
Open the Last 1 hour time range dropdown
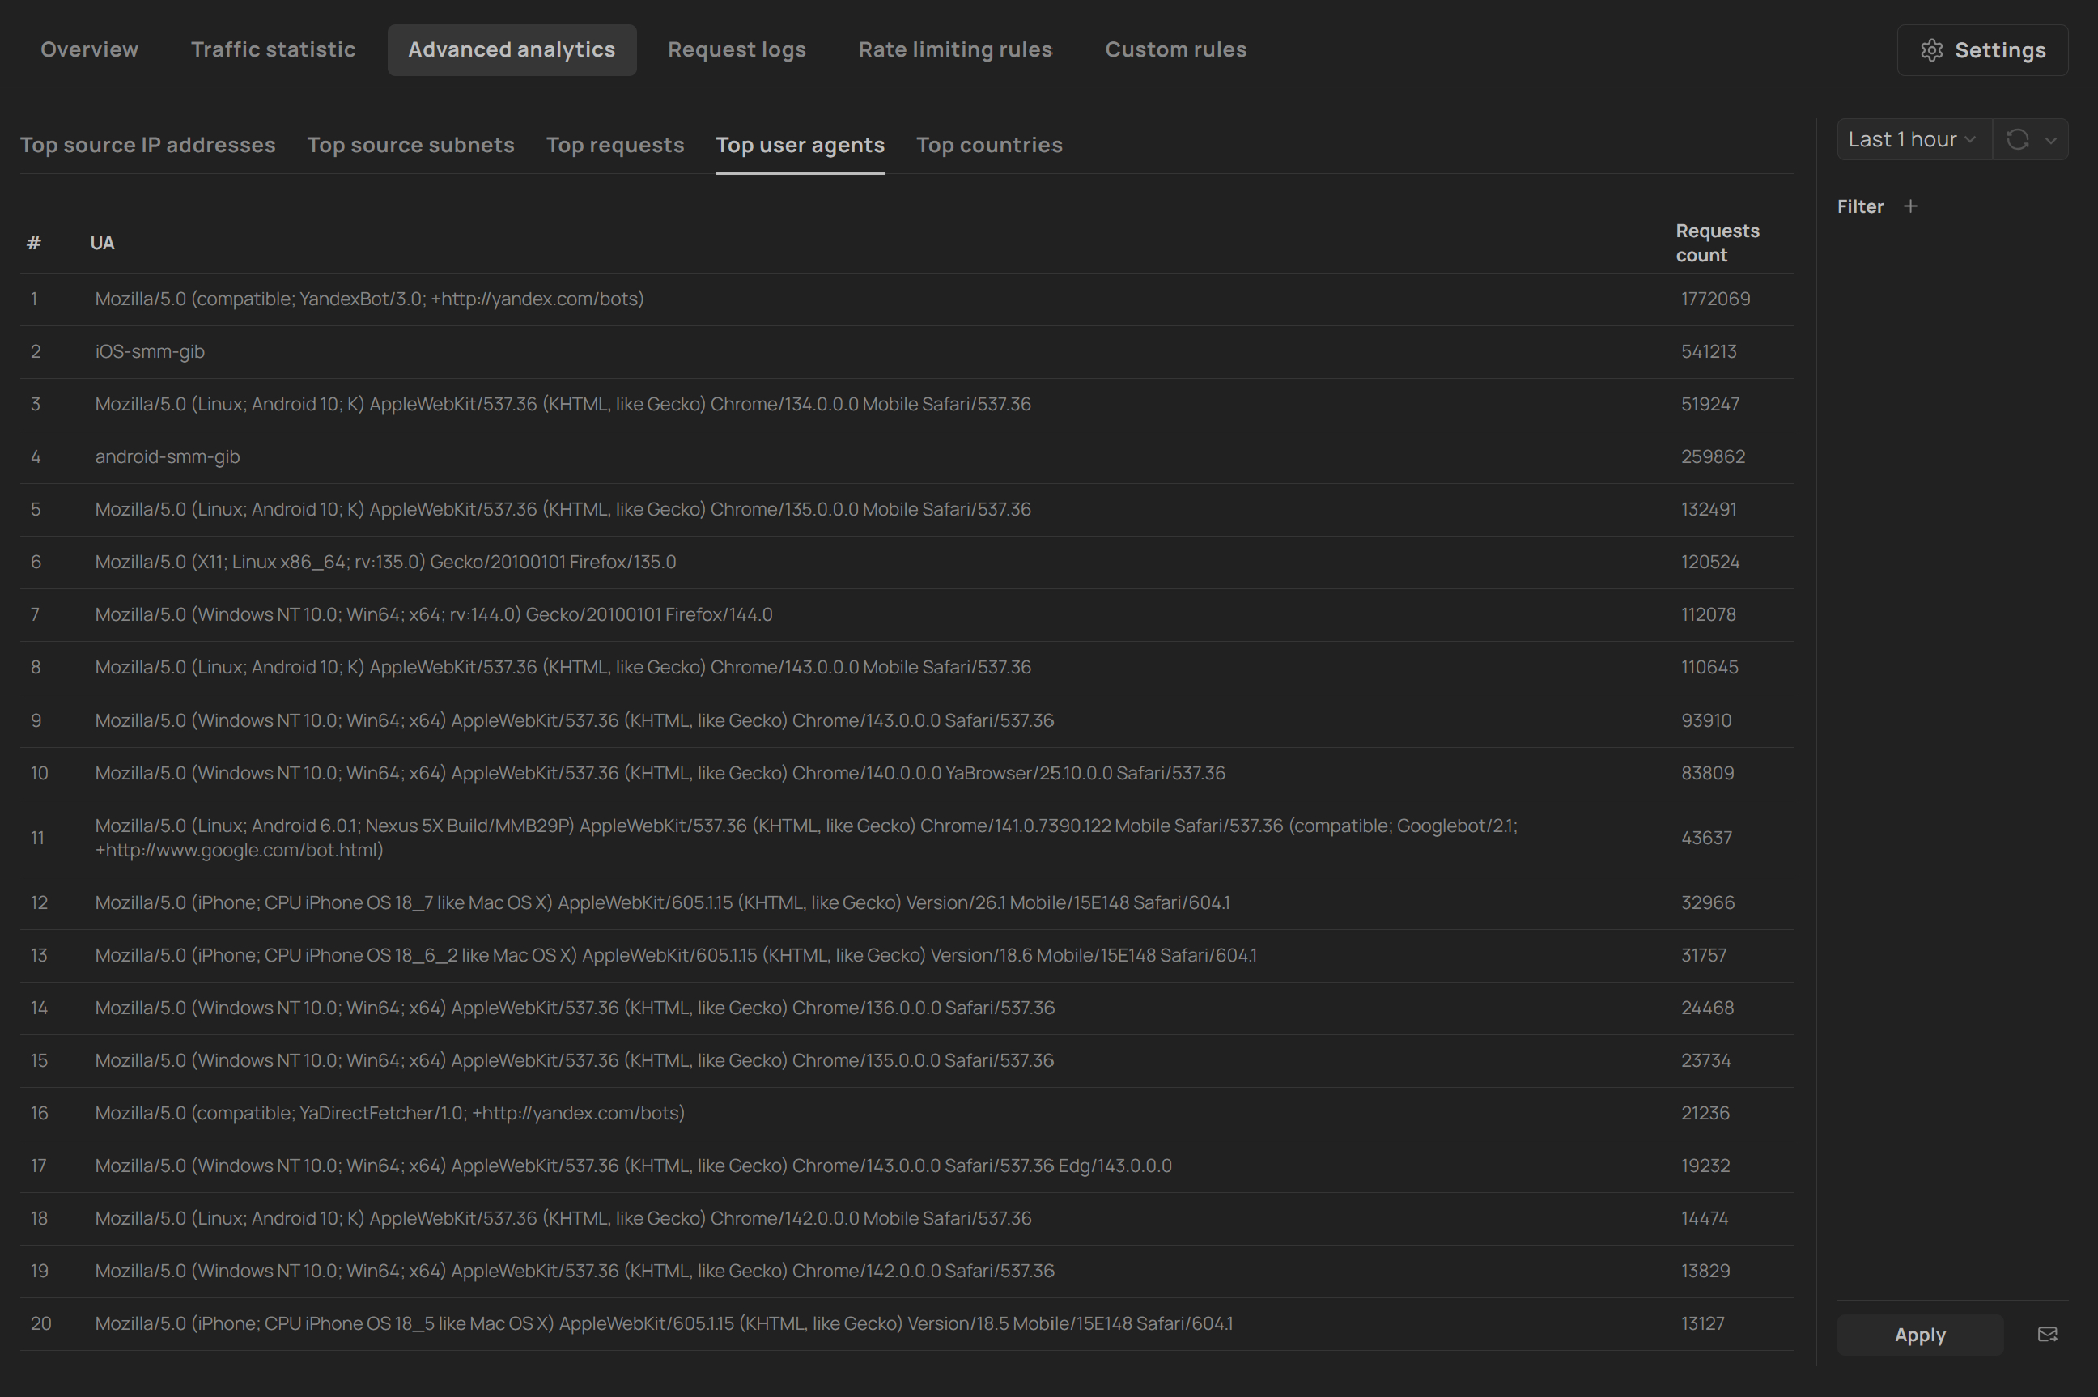pyautogui.click(x=1912, y=140)
